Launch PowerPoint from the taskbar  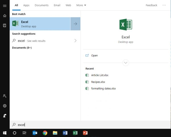click(x=85, y=133)
